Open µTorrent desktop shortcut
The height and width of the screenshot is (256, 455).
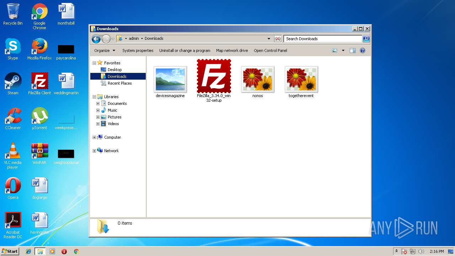point(39,119)
